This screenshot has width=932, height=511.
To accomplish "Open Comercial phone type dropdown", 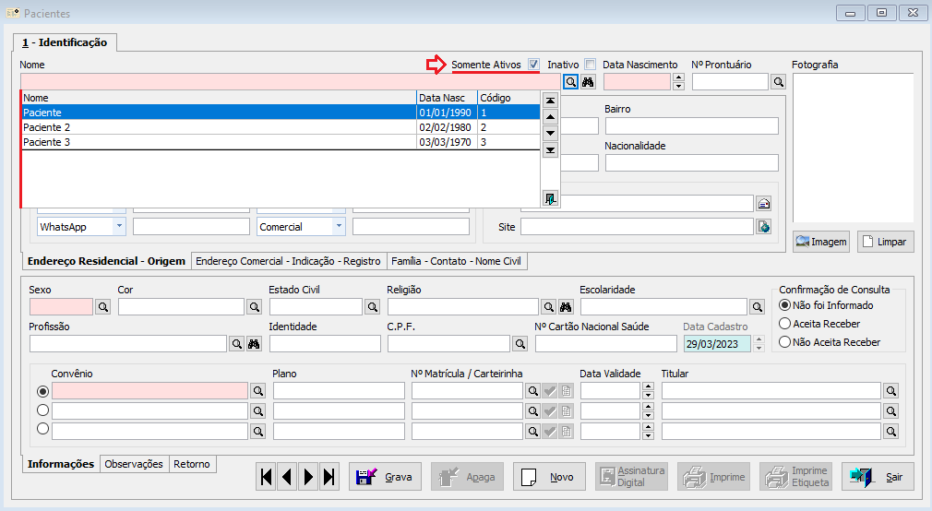I will tap(339, 226).
